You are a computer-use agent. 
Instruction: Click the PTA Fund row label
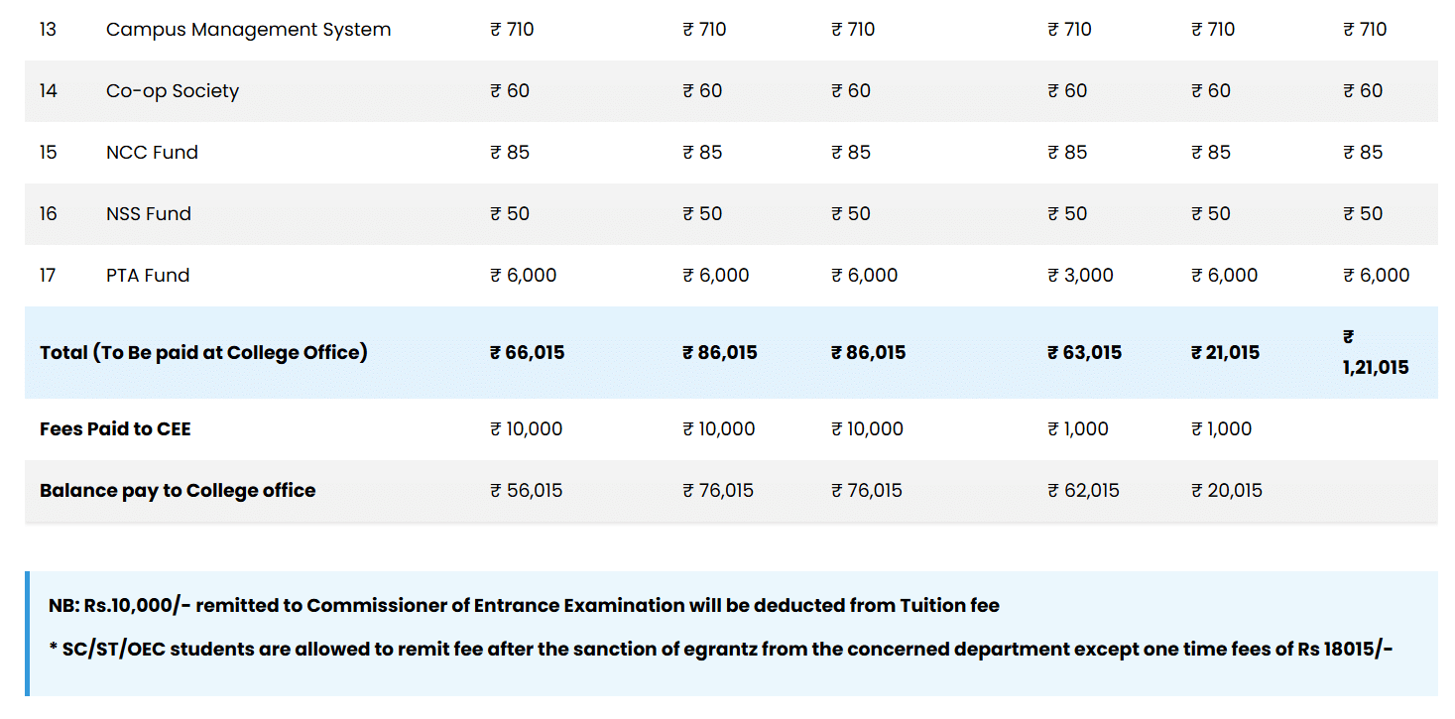(x=148, y=276)
